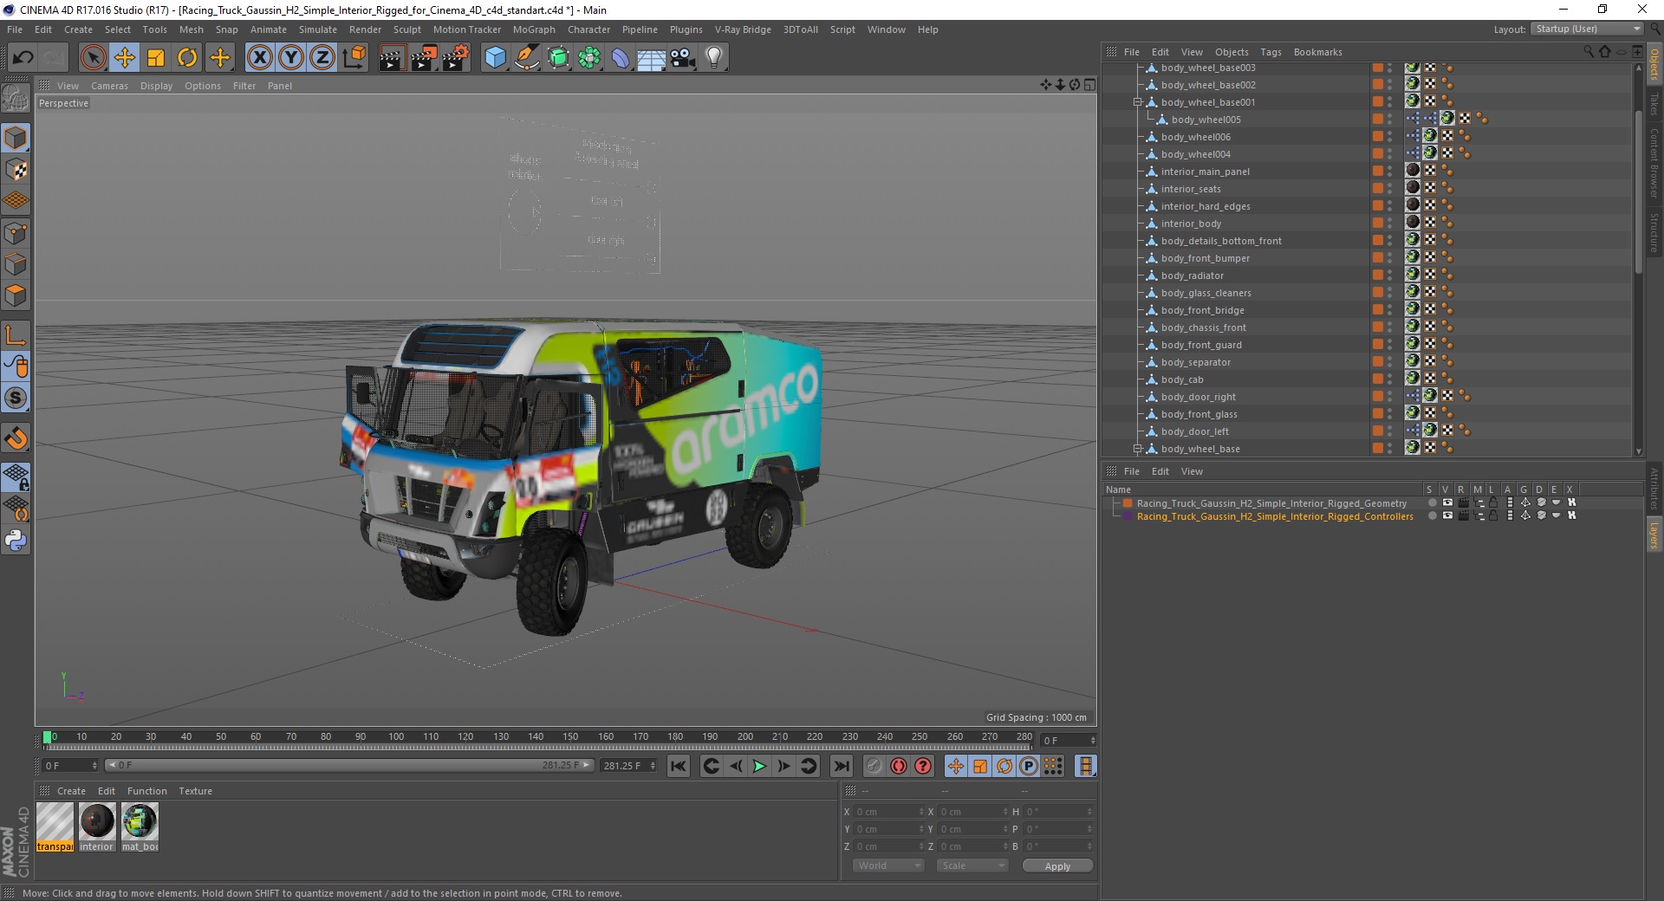Open the Character menu
The height and width of the screenshot is (901, 1664).
tap(588, 29)
